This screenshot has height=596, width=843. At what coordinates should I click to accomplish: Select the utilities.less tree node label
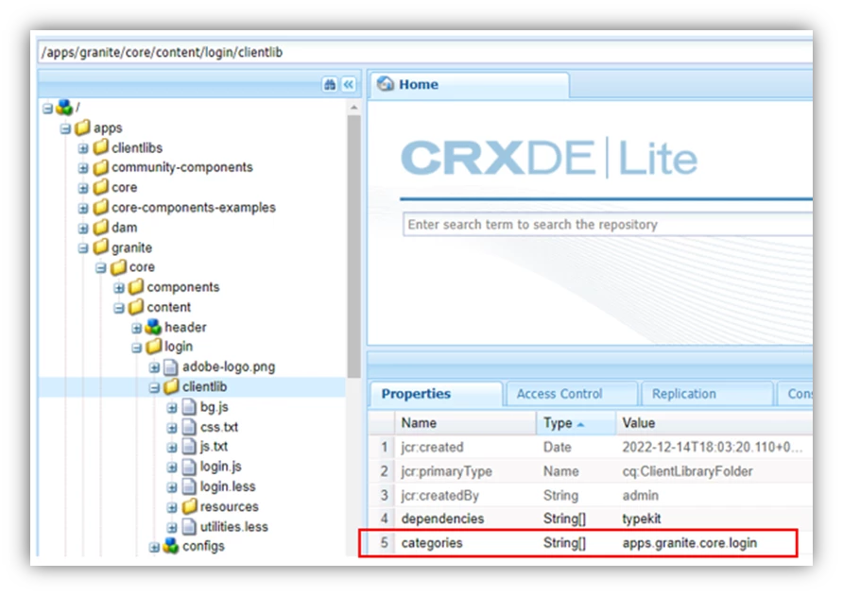coord(233,527)
